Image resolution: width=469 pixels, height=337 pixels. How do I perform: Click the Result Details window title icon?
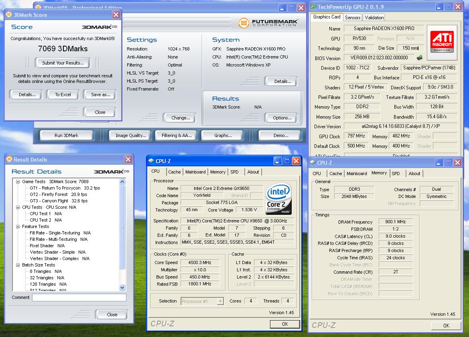[x=9, y=159]
